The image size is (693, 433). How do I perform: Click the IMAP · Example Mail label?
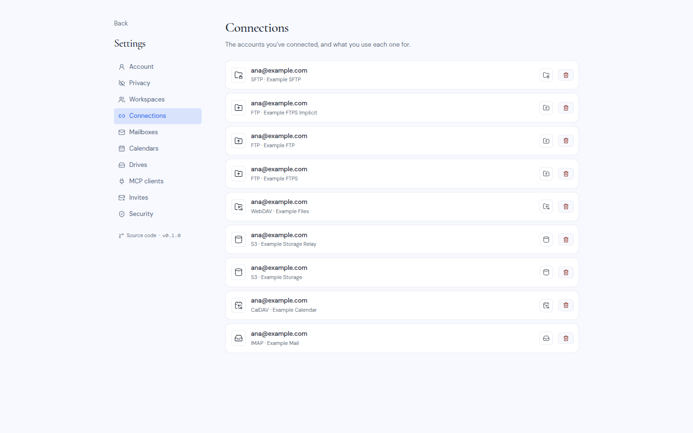[x=275, y=344]
